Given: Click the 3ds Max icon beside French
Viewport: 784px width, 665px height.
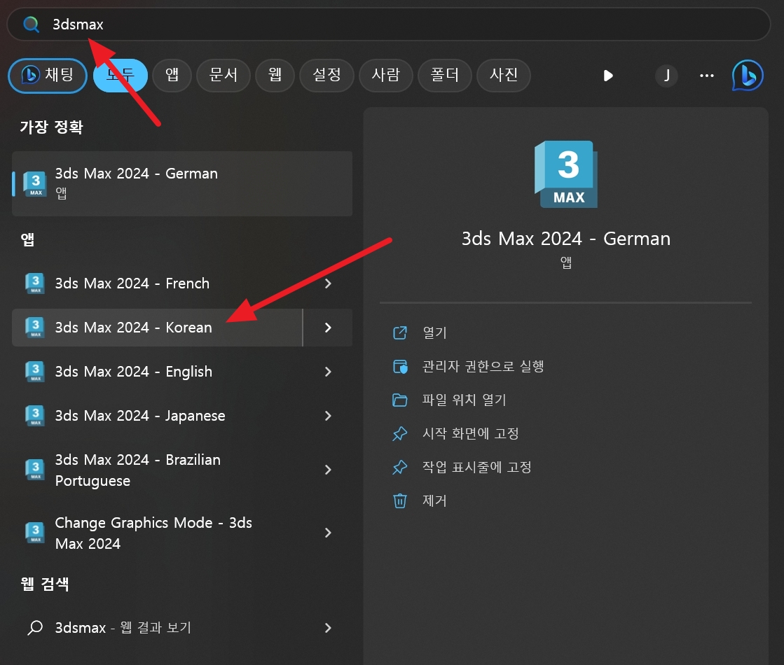Looking at the screenshot, I should tap(36, 283).
